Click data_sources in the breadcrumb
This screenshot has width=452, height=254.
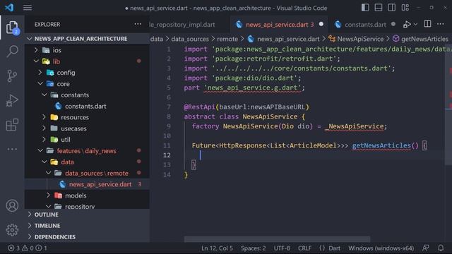pos(190,39)
